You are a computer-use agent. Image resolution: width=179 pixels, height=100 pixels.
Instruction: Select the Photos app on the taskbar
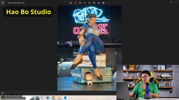pos(65,97)
